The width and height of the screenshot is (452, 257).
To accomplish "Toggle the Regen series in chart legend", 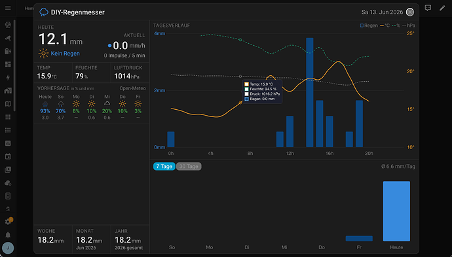I will point(369,26).
